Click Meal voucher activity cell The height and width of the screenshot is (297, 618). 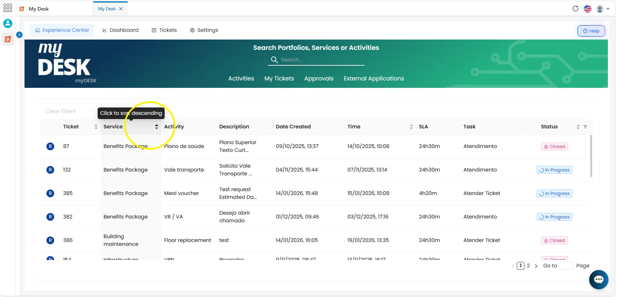pos(181,193)
